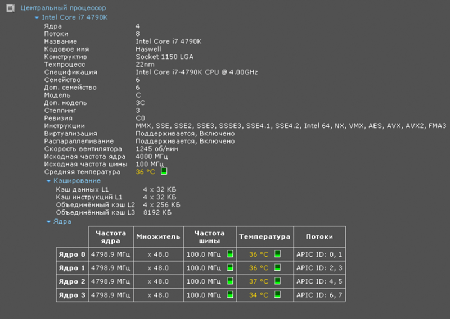Image resolution: width=450 pixels, height=319 pixels.
Task: Click the Ядро 0 row label
Action: coord(72,254)
